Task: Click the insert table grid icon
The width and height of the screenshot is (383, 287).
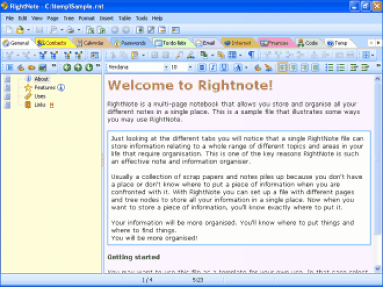Action: point(232,56)
